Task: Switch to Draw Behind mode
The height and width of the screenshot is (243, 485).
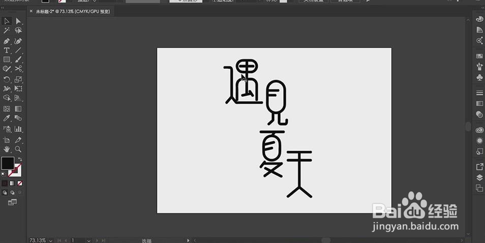Action: click(x=12, y=193)
